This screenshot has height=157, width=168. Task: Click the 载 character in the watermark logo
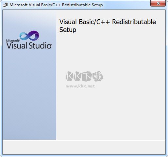click(98, 76)
